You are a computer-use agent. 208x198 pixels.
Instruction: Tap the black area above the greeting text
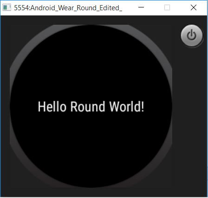(91, 65)
